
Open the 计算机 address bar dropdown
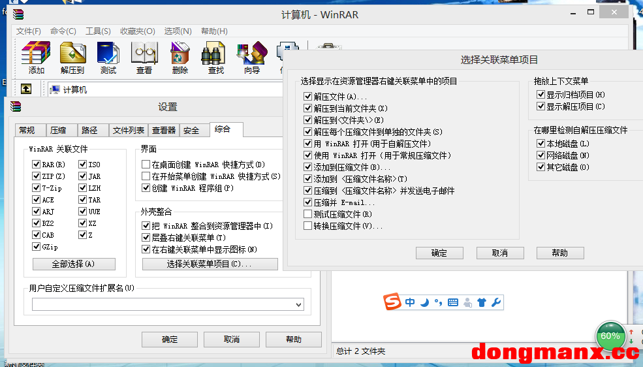coord(163,89)
